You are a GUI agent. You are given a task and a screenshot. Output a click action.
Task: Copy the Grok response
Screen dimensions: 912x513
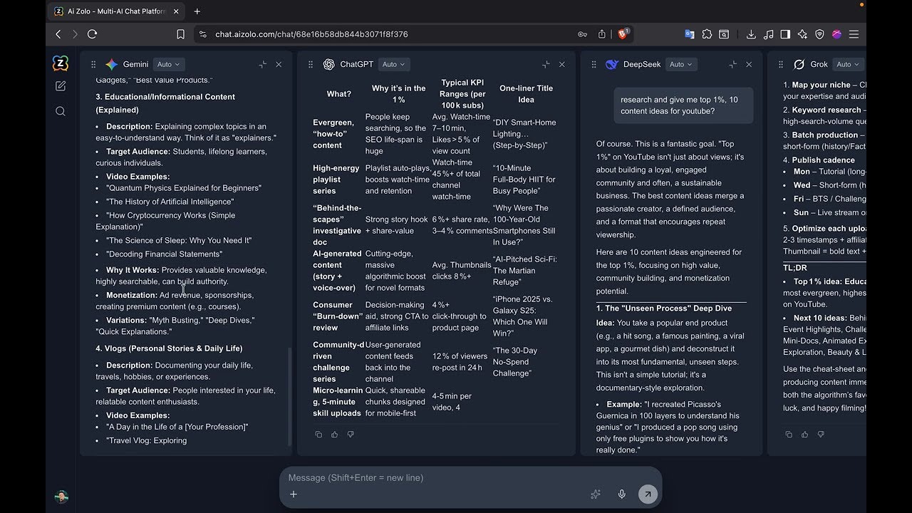(789, 434)
